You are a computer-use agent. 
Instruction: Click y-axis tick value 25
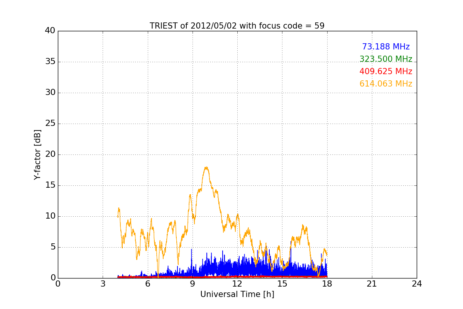tap(50, 124)
